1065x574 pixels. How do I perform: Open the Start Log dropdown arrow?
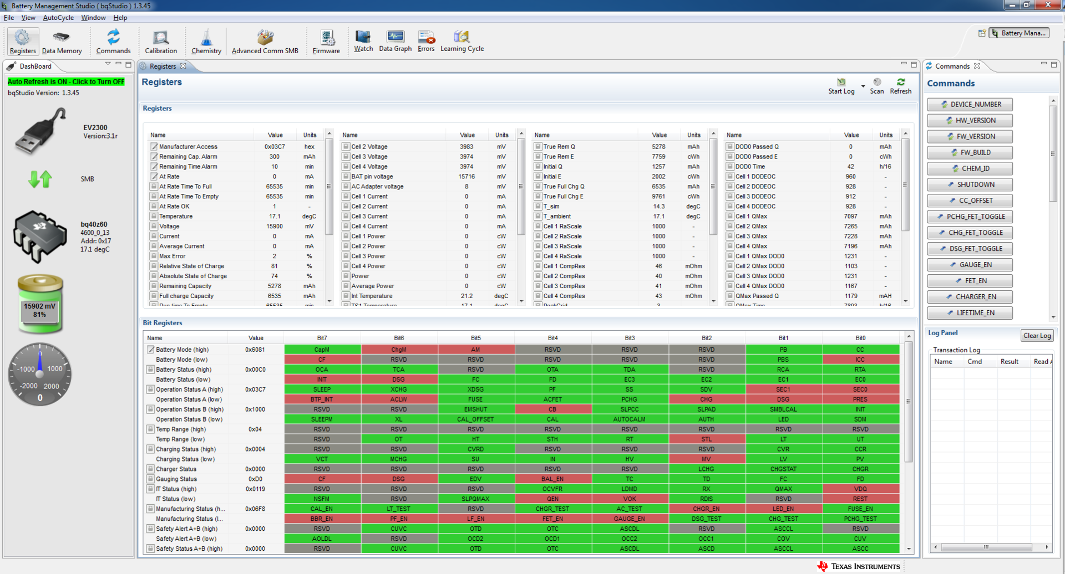863,86
